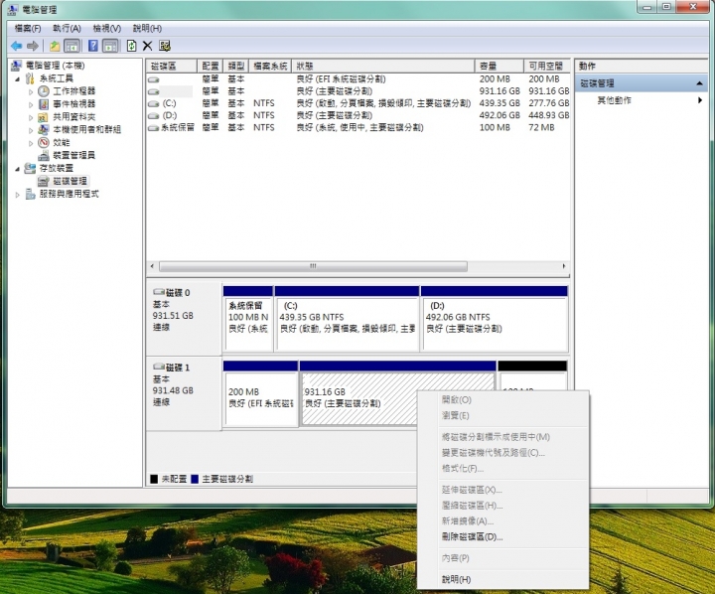The height and width of the screenshot is (594, 715).
Task: Open the Help question mark toolbar icon
Action: pyautogui.click(x=92, y=46)
